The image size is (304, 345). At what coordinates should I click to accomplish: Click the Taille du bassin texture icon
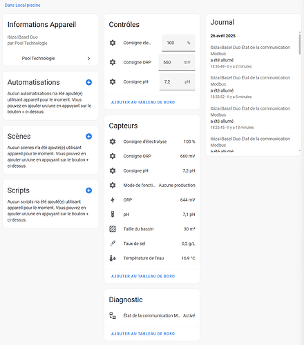[x=113, y=229]
